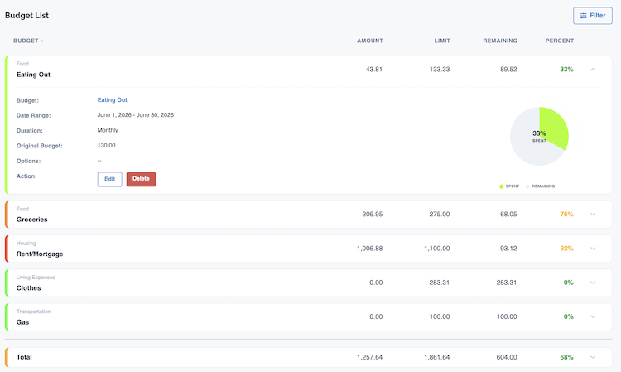Click the Original Budget value 130.00

(x=106, y=145)
